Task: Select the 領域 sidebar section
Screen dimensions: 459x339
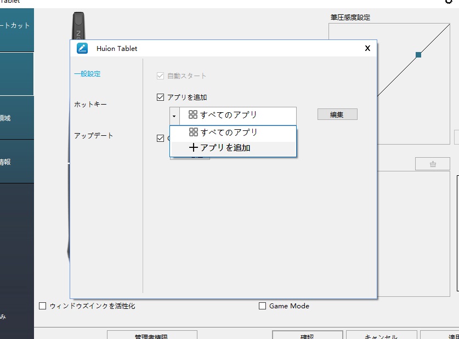Action: (16, 118)
